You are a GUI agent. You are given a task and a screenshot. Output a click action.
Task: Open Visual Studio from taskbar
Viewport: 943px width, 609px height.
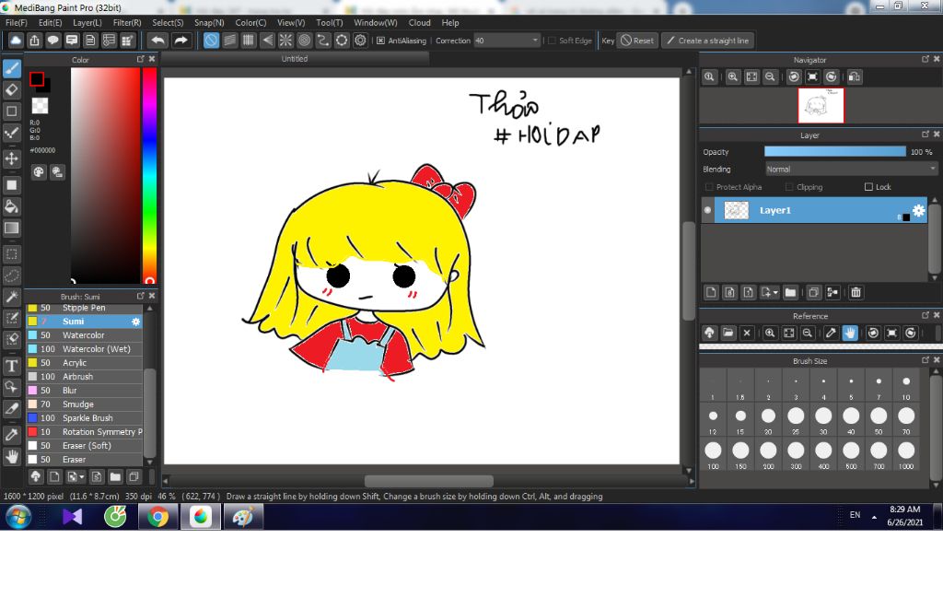click(73, 517)
